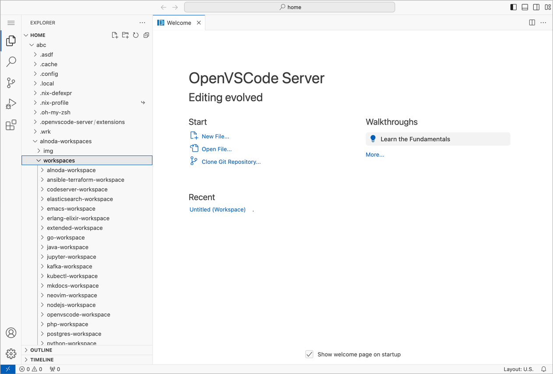Go back using the navigation arrow
The height and width of the screenshot is (374, 553).
coord(163,7)
